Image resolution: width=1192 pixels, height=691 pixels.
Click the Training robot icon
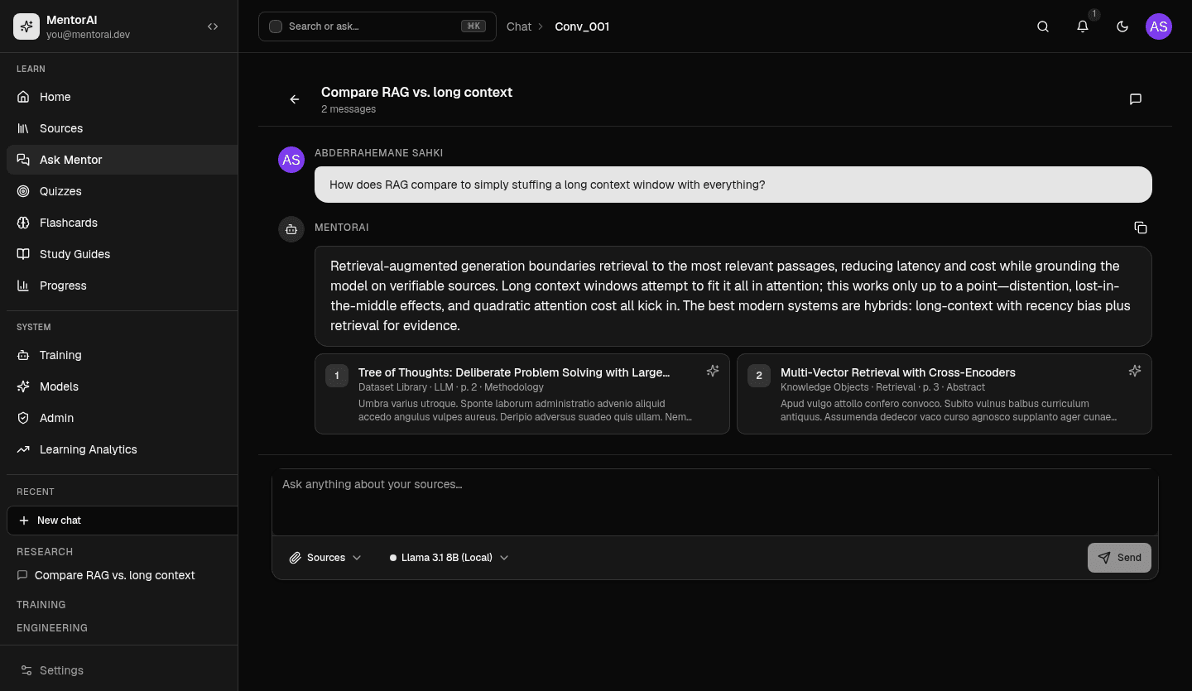coord(23,355)
